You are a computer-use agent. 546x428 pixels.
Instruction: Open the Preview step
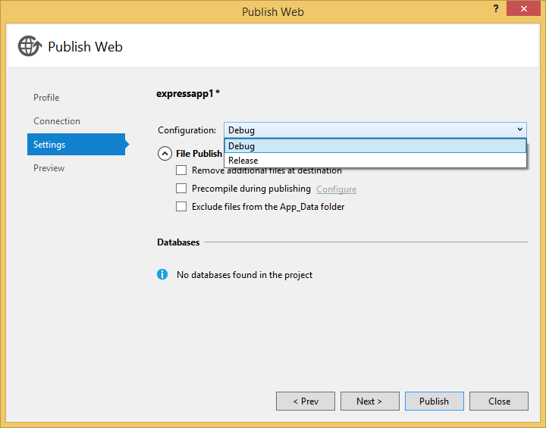(49, 168)
